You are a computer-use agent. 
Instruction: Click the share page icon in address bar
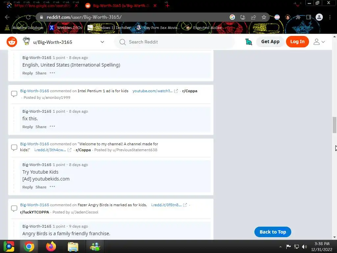[x=253, y=17]
